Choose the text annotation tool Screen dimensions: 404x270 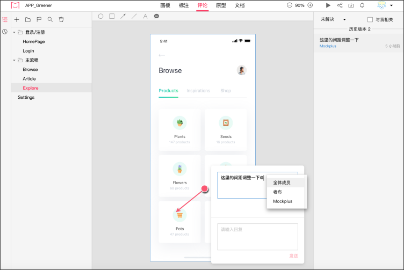click(x=145, y=16)
